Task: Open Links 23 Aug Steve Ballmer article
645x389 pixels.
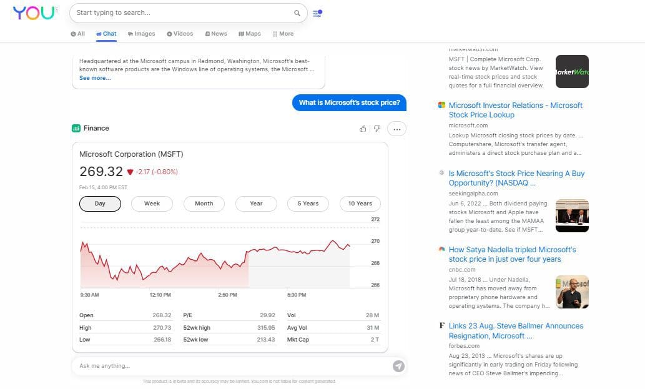Action: pos(516,330)
